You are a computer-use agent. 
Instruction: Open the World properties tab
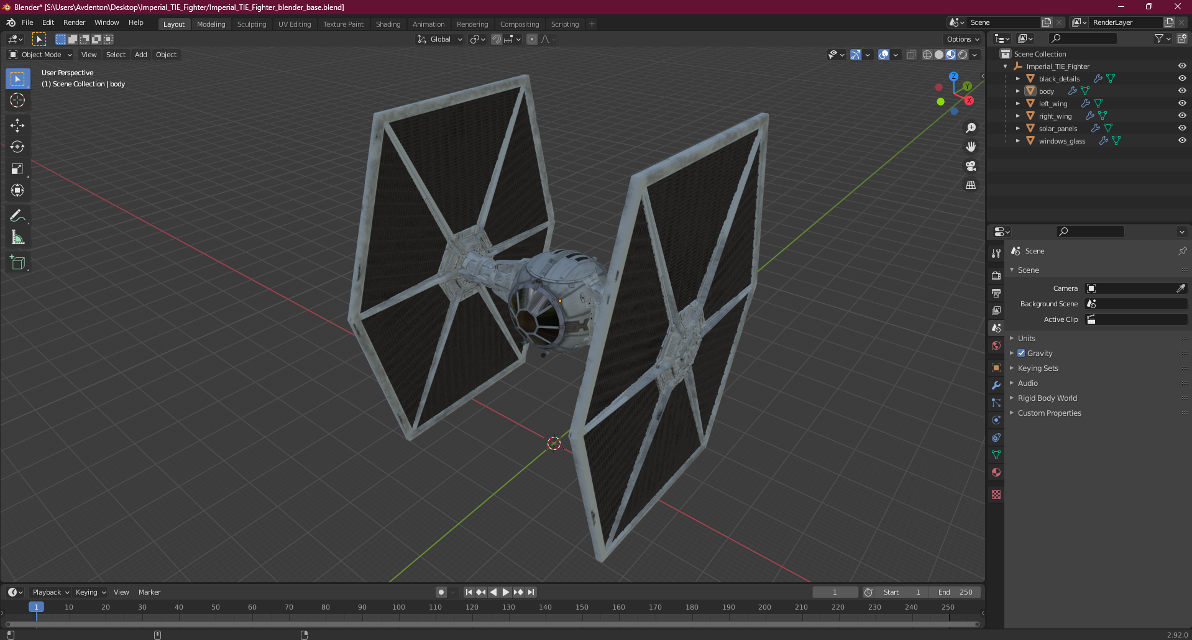coord(996,345)
